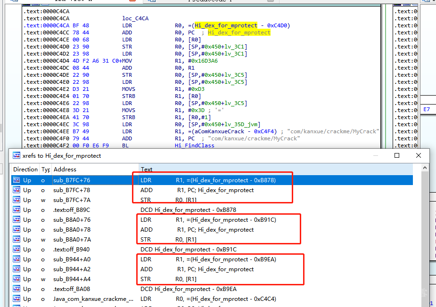This screenshot has height=307, width=436.
Task: Click the Hi_FindClass call target
Action: (194, 145)
